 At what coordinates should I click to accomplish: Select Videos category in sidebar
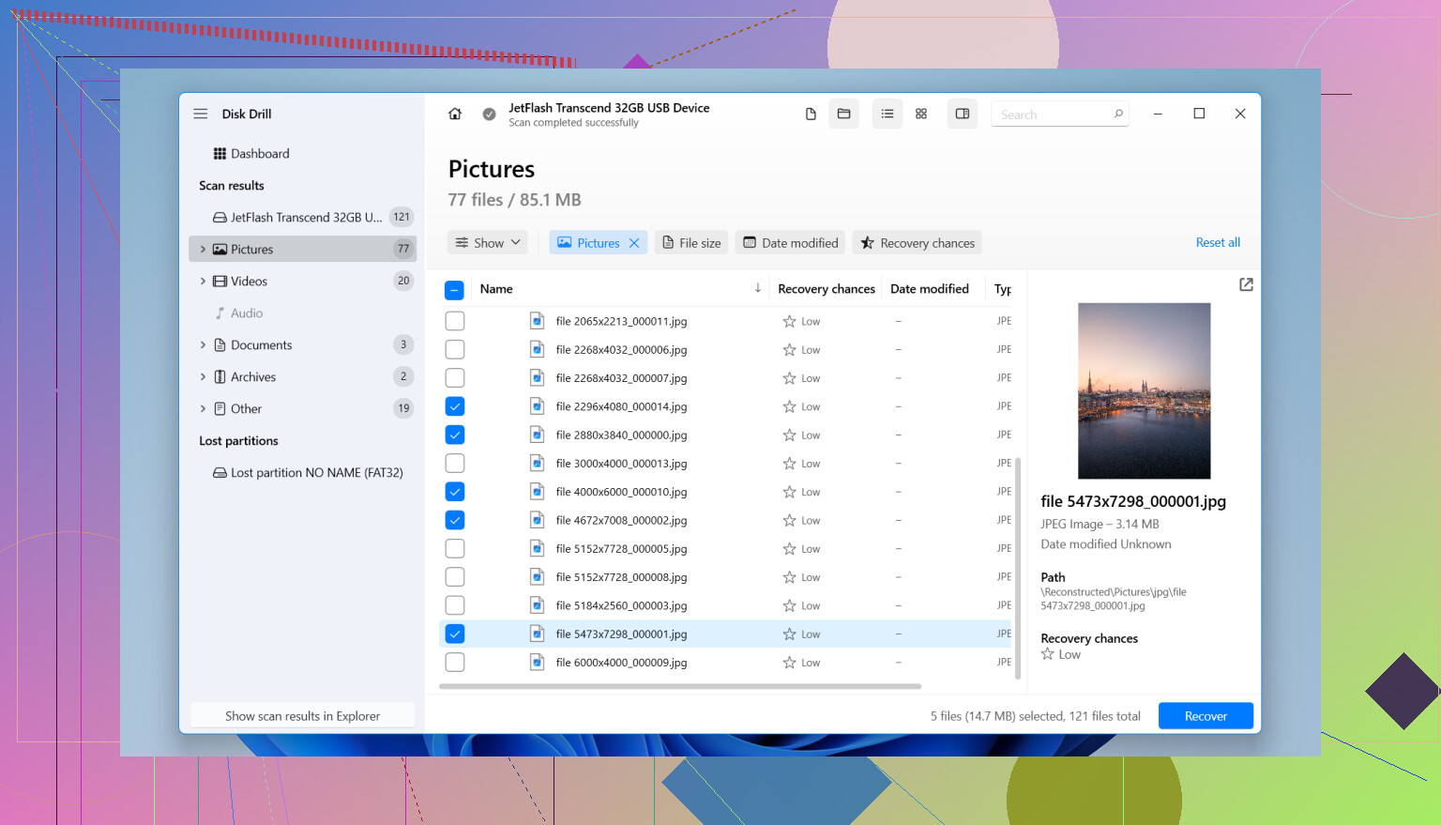click(x=303, y=281)
